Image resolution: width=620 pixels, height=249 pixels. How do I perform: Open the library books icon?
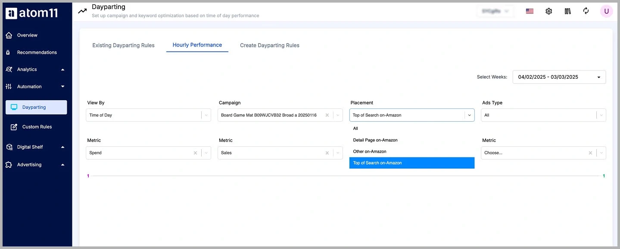pyautogui.click(x=567, y=11)
